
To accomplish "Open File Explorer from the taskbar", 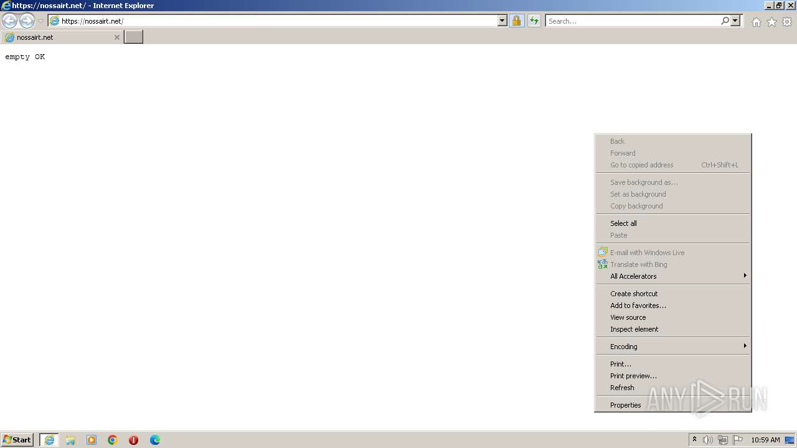I will tap(70, 440).
